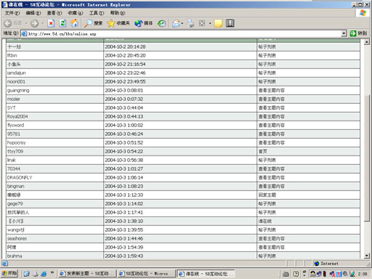The width and height of the screenshot is (372, 279).
Task: Click the Back navigation arrow icon
Action: point(8,23)
